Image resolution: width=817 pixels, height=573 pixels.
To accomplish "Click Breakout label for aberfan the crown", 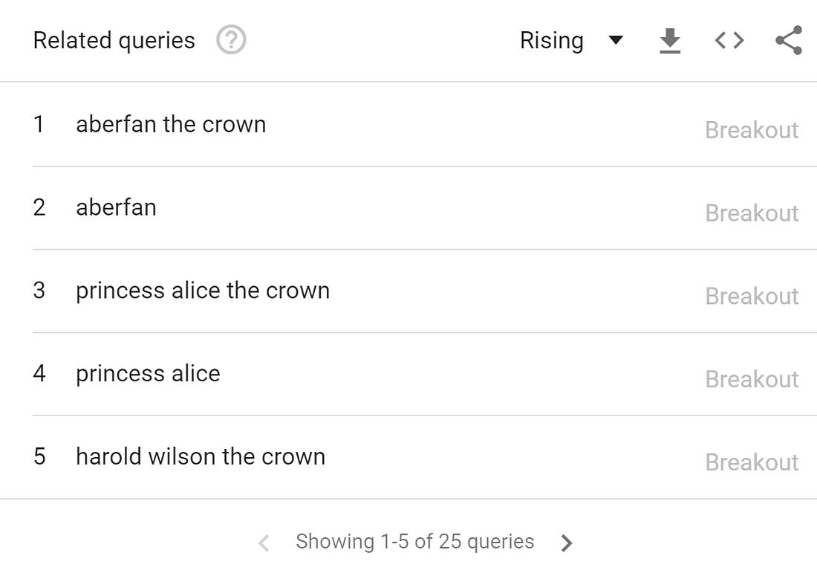I will pyautogui.click(x=752, y=130).
